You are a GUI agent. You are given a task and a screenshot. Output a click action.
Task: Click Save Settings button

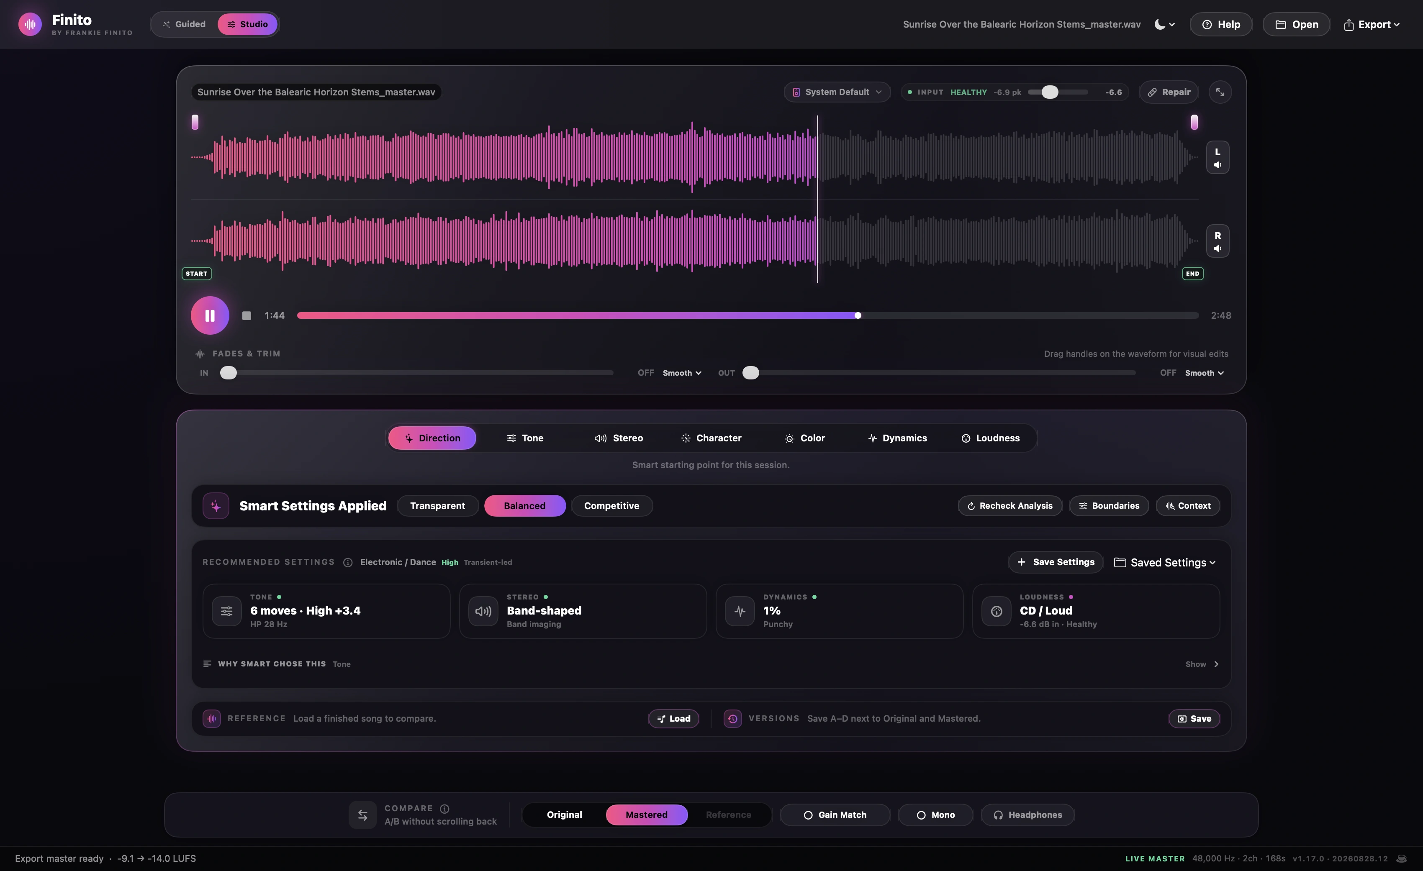click(1056, 562)
